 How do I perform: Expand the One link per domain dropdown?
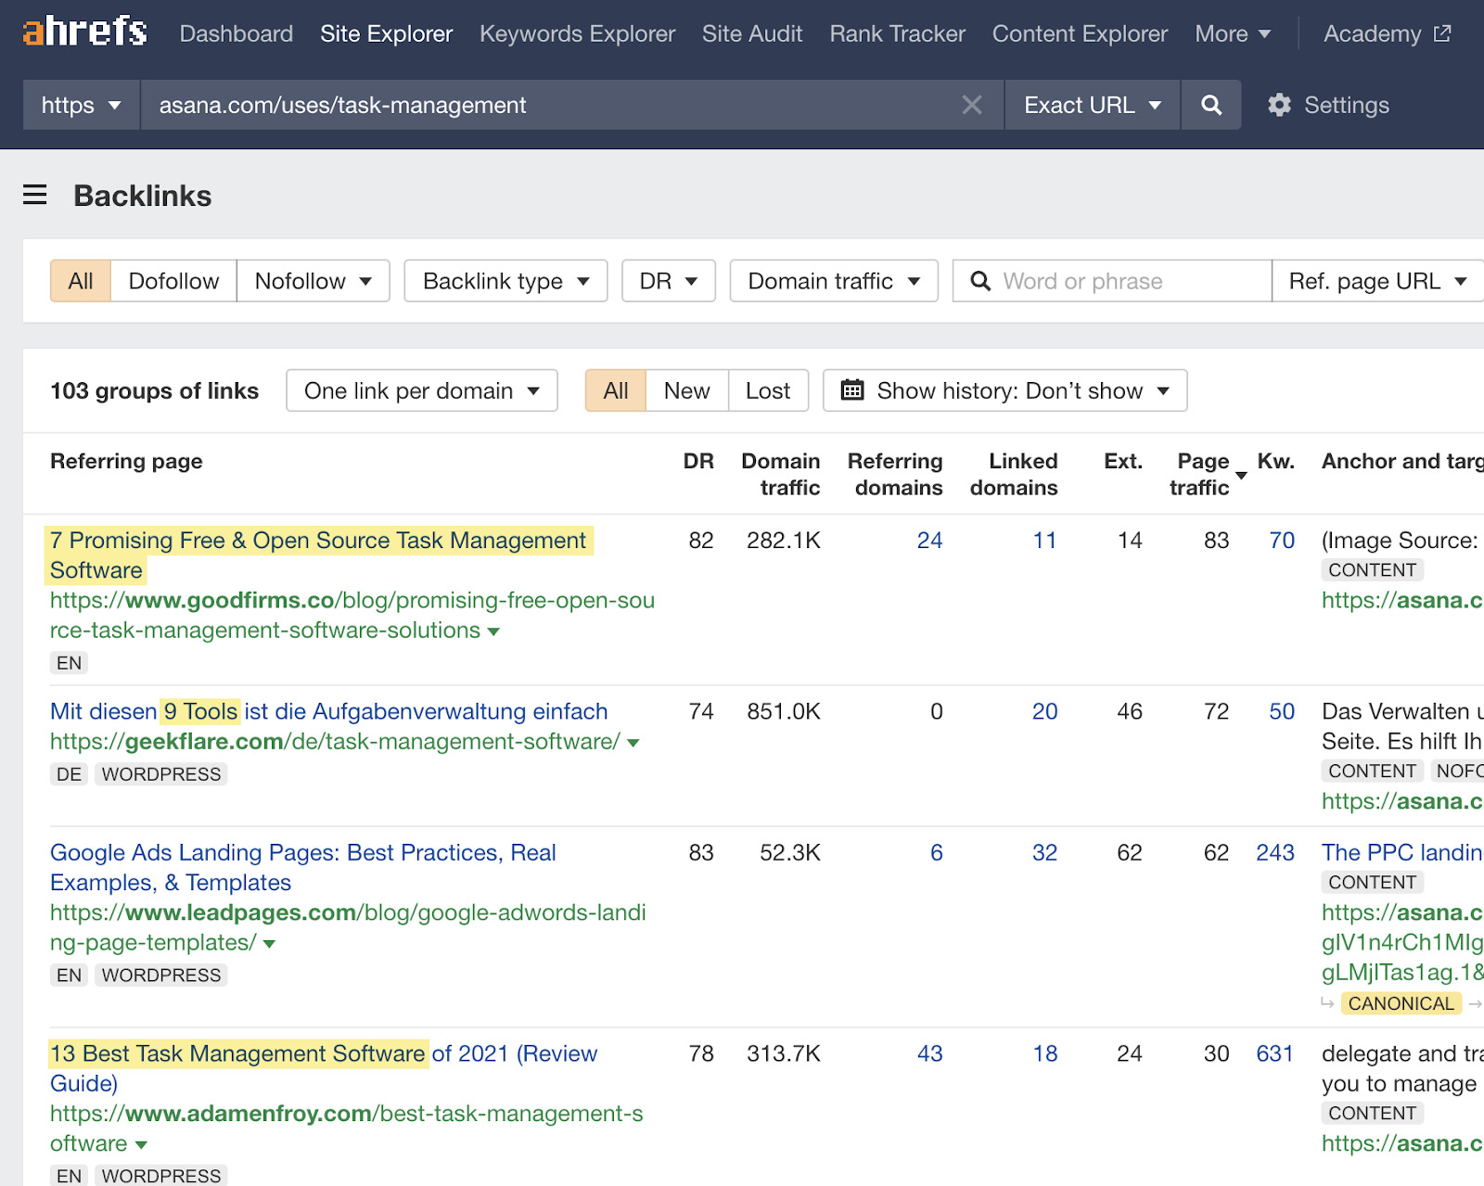420,390
